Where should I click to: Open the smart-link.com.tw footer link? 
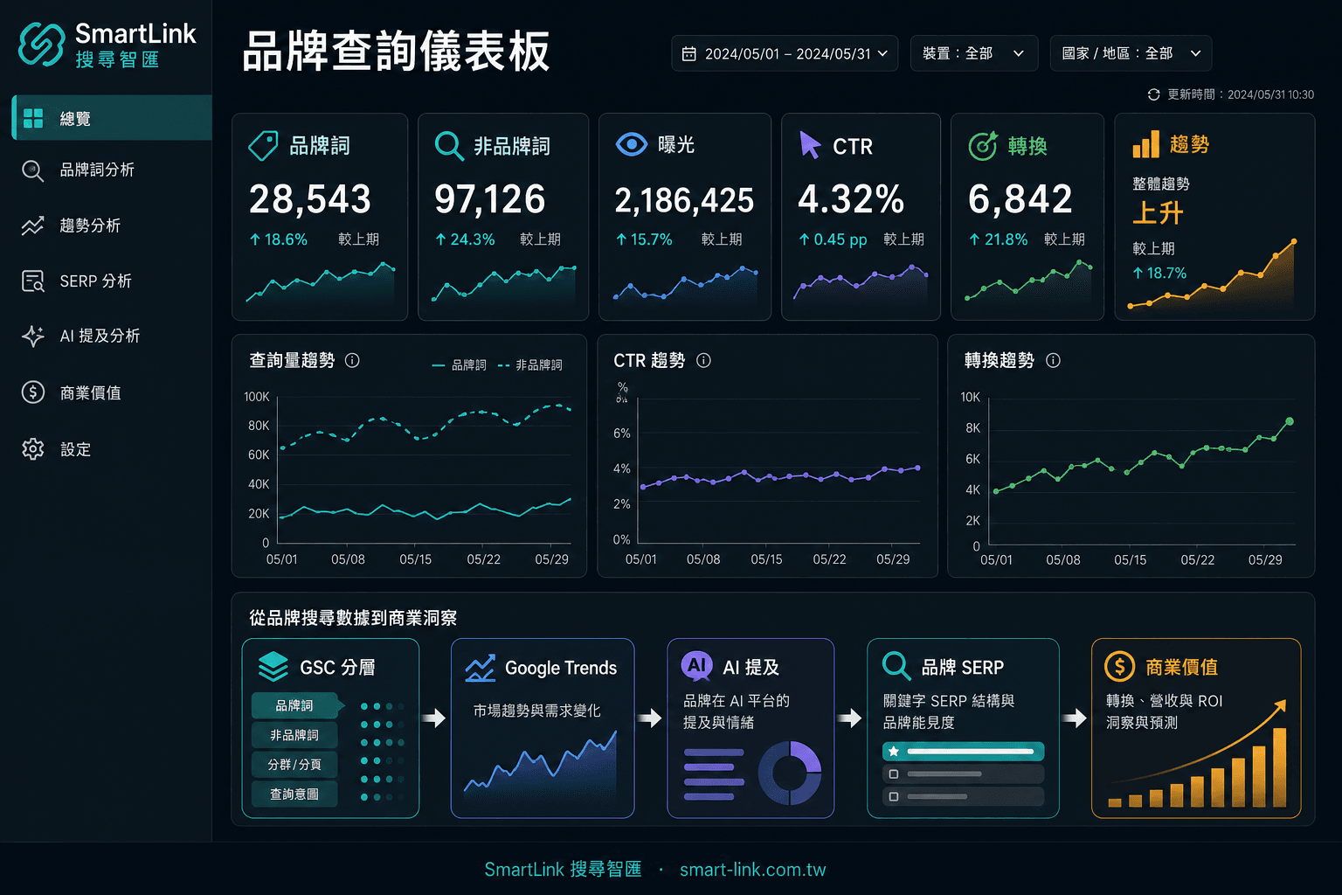753,870
